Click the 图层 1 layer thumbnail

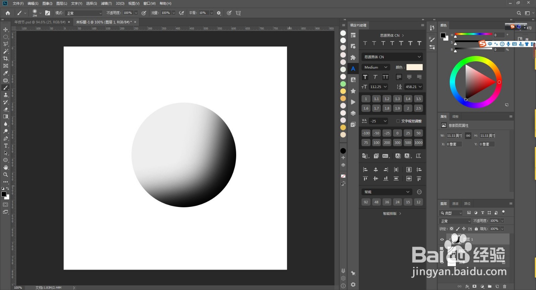[x=455, y=239]
